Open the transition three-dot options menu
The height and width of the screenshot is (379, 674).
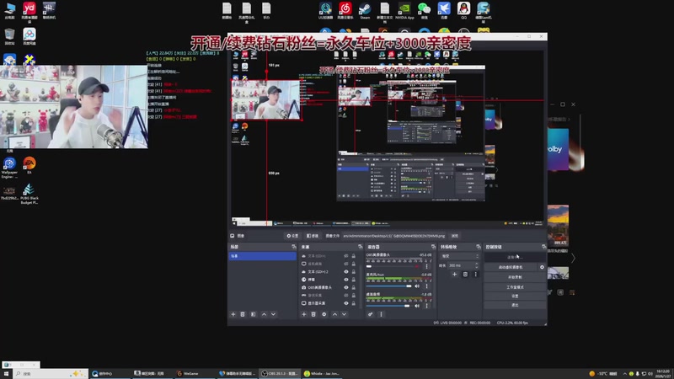point(475,275)
